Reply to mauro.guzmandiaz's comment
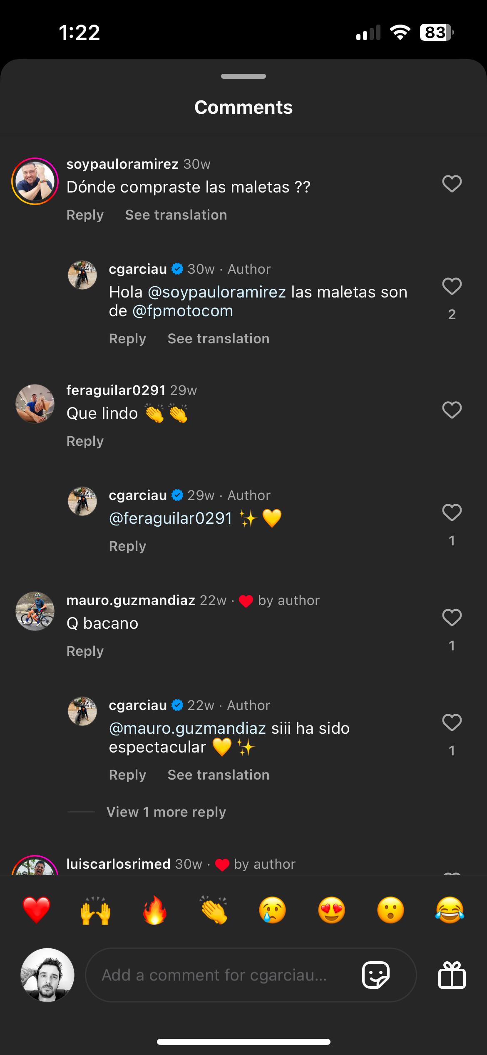The width and height of the screenshot is (487, 1055). [85, 651]
